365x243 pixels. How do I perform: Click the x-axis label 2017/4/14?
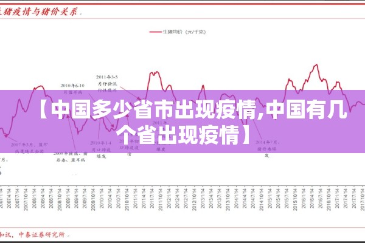(x=346, y=198)
